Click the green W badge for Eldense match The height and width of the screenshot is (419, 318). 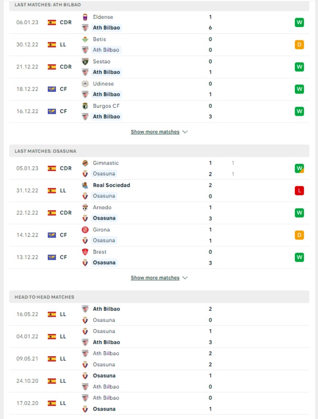[x=299, y=22]
